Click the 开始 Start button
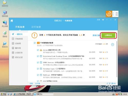 point(3,94)
